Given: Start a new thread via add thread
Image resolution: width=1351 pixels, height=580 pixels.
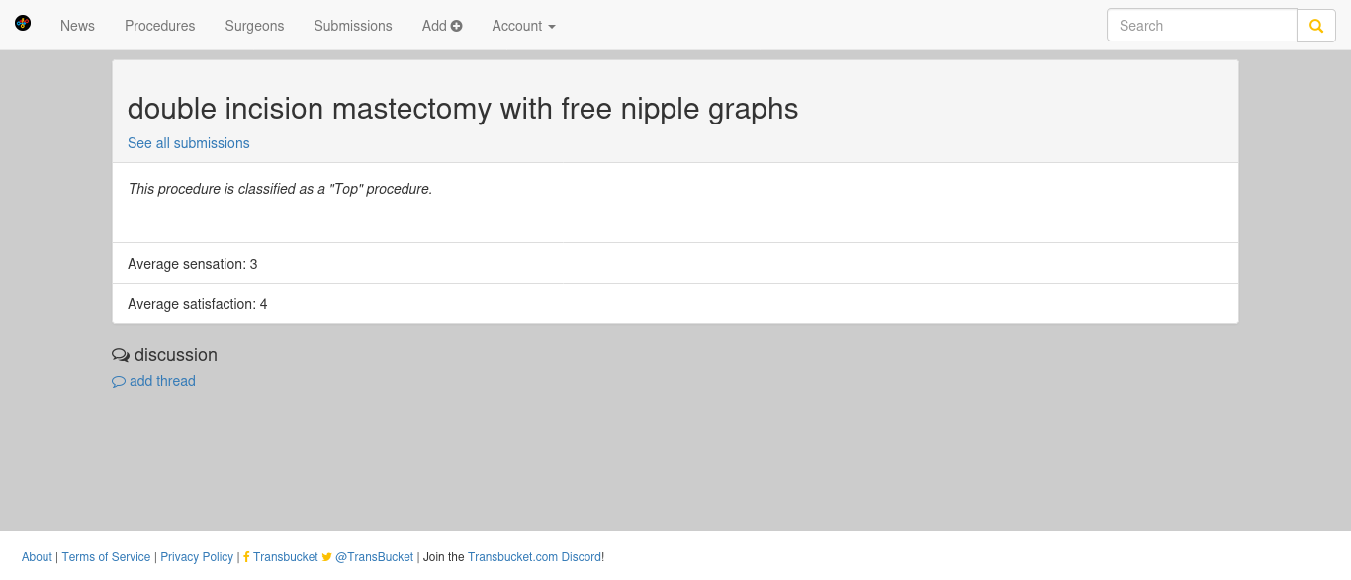Looking at the screenshot, I should (162, 381).
